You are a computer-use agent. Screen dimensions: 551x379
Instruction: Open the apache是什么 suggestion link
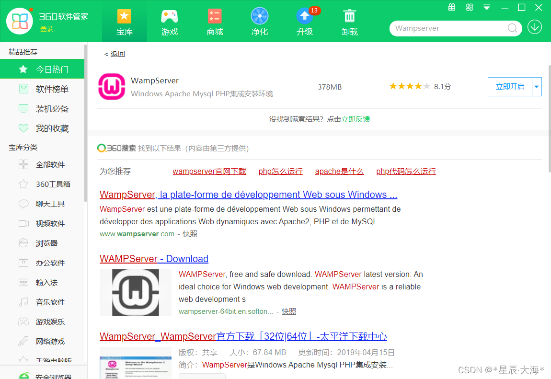tap(339, 172)
